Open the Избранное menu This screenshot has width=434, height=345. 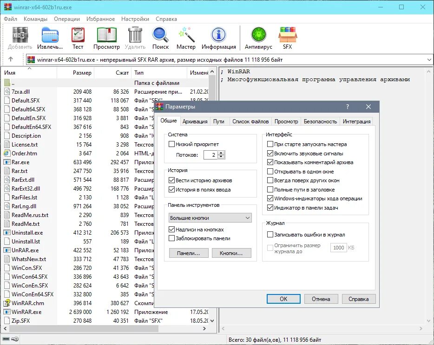coord(100,19)
